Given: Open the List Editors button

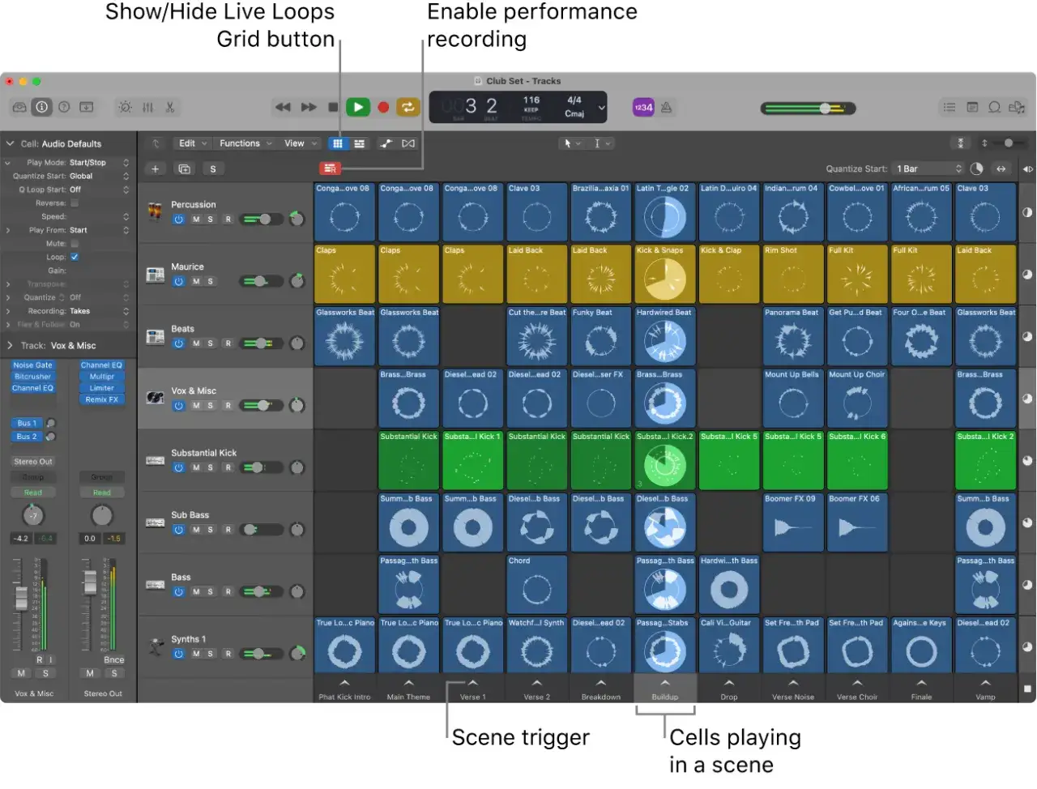Looking at the screenshot, I should click(x=950, y=107).
